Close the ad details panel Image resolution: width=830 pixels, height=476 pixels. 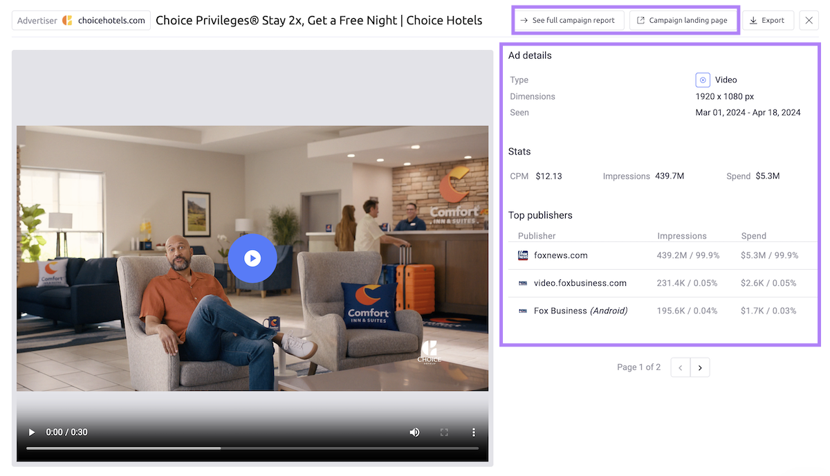pos(809,21)
